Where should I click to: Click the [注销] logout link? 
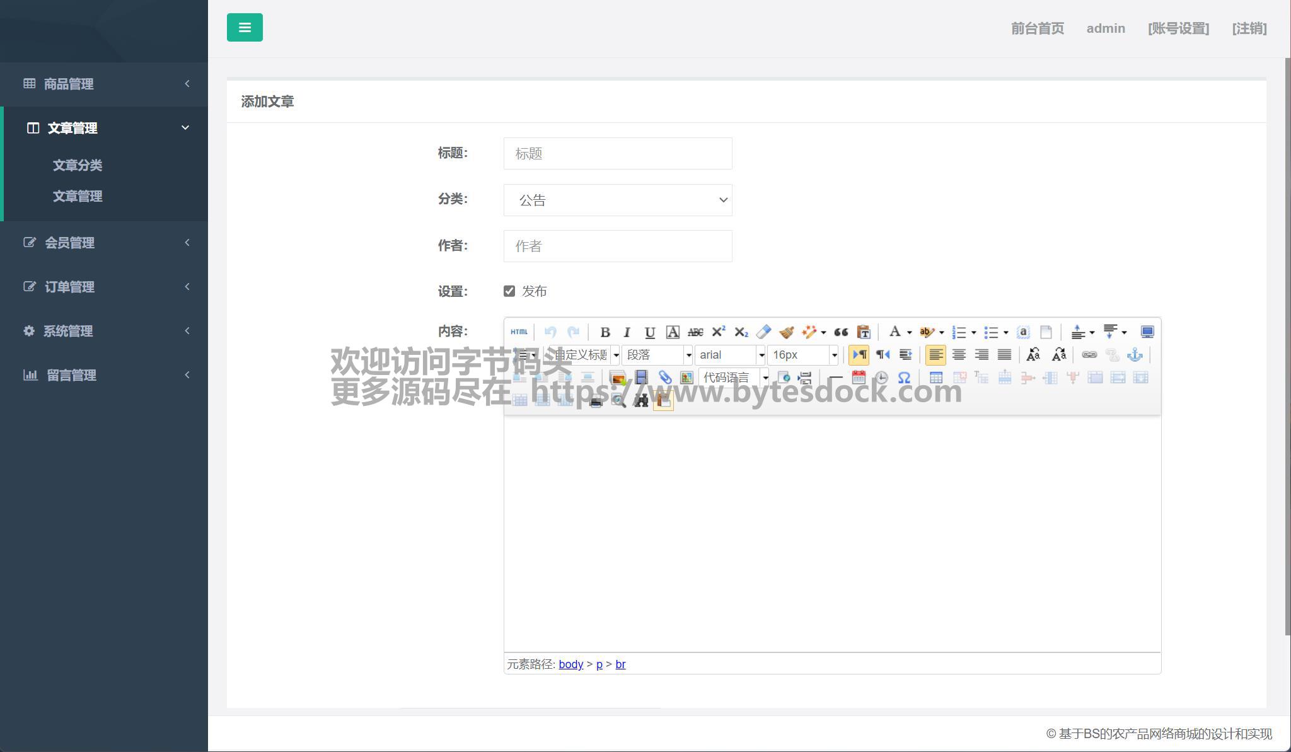pos(1249,28)
